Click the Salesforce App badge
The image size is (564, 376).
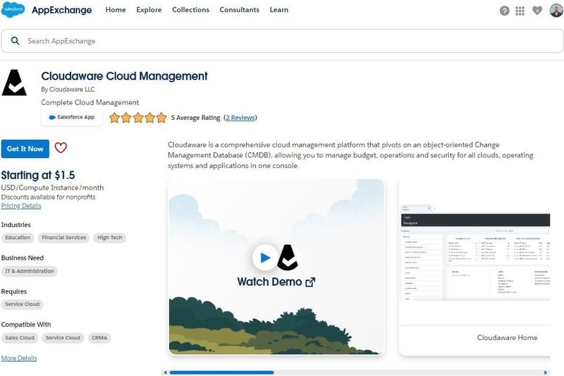72,117
